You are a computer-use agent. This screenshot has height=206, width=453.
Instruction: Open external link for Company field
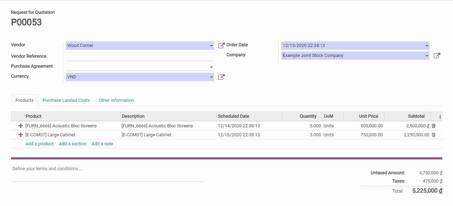[437, 56]
